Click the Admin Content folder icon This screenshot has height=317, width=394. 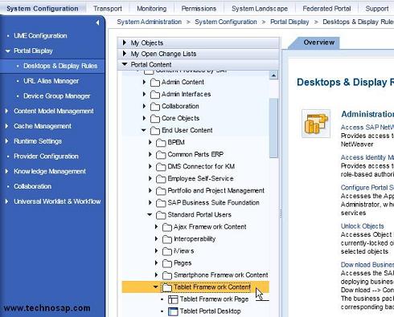click(x=155, y=83)
